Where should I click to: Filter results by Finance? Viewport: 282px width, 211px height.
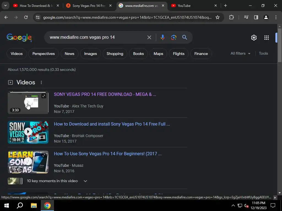(201, 54)
